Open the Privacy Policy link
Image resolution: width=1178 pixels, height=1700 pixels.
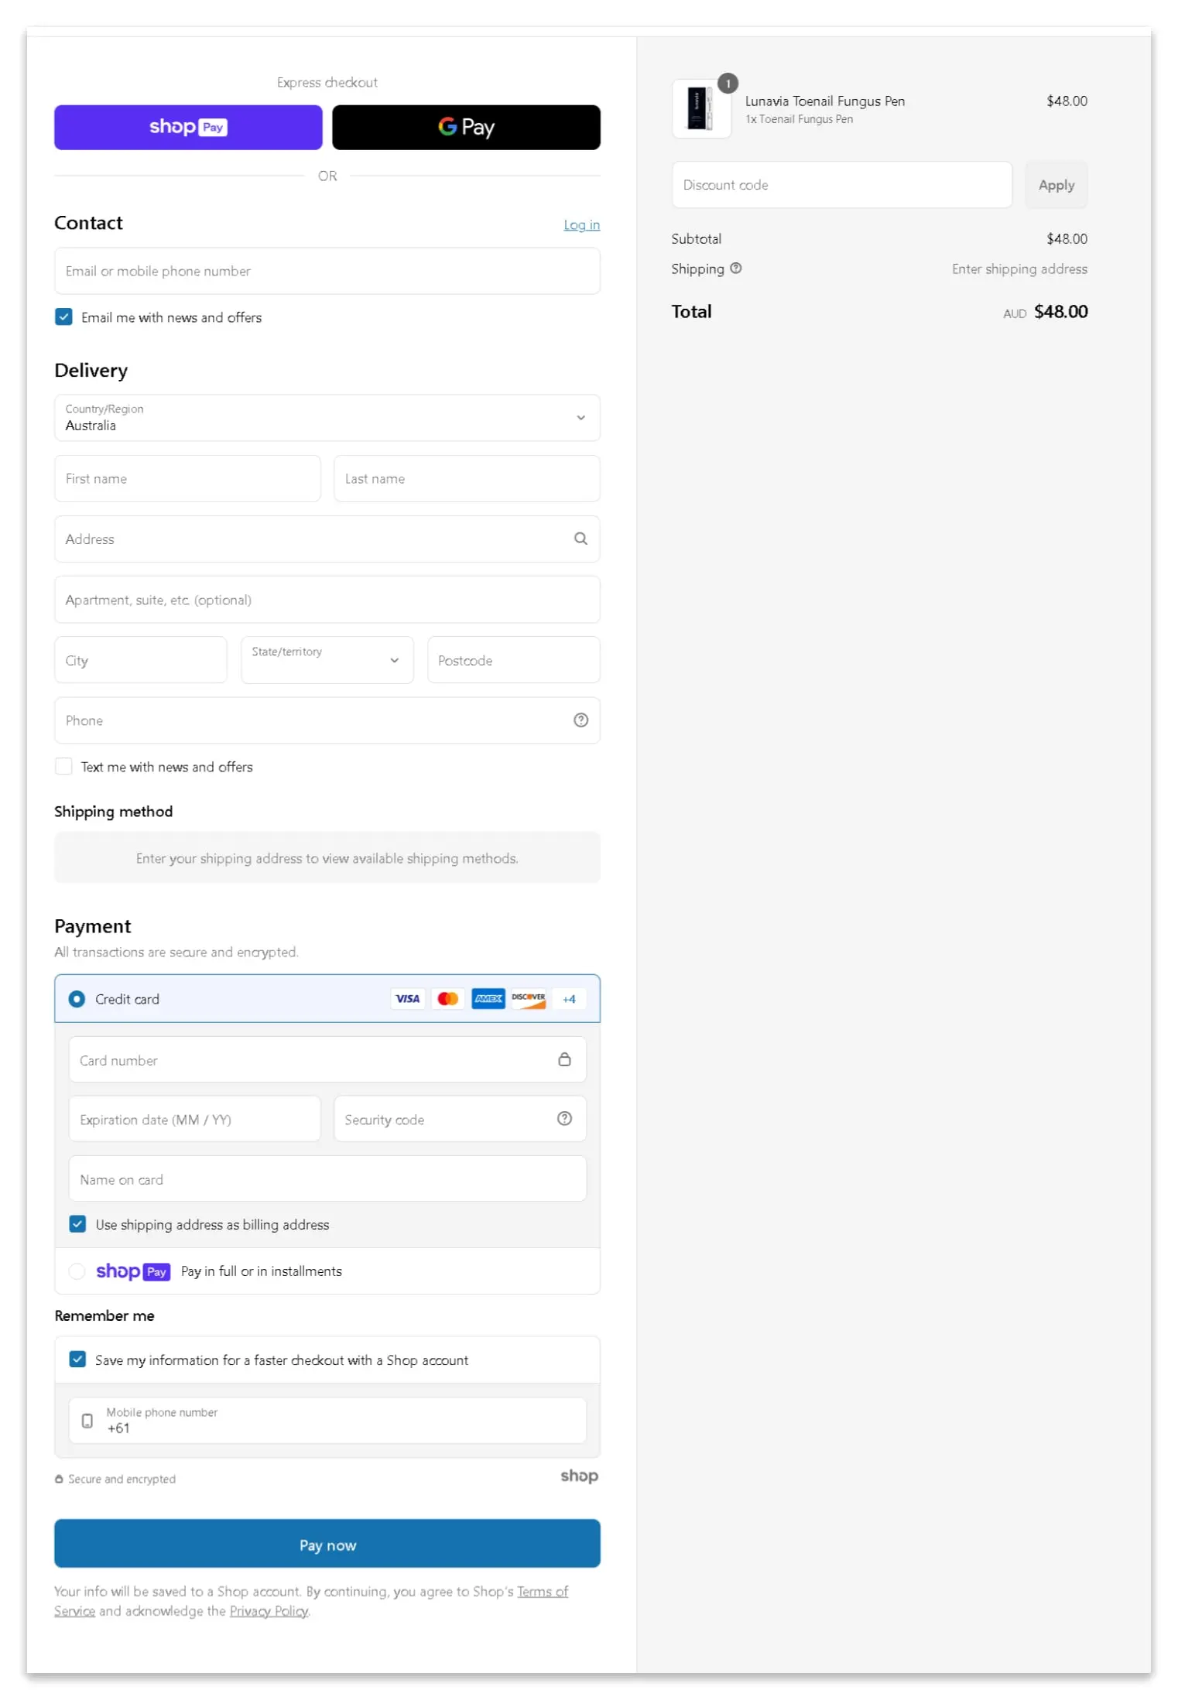pyautogui.click(x=269, y=1611)
